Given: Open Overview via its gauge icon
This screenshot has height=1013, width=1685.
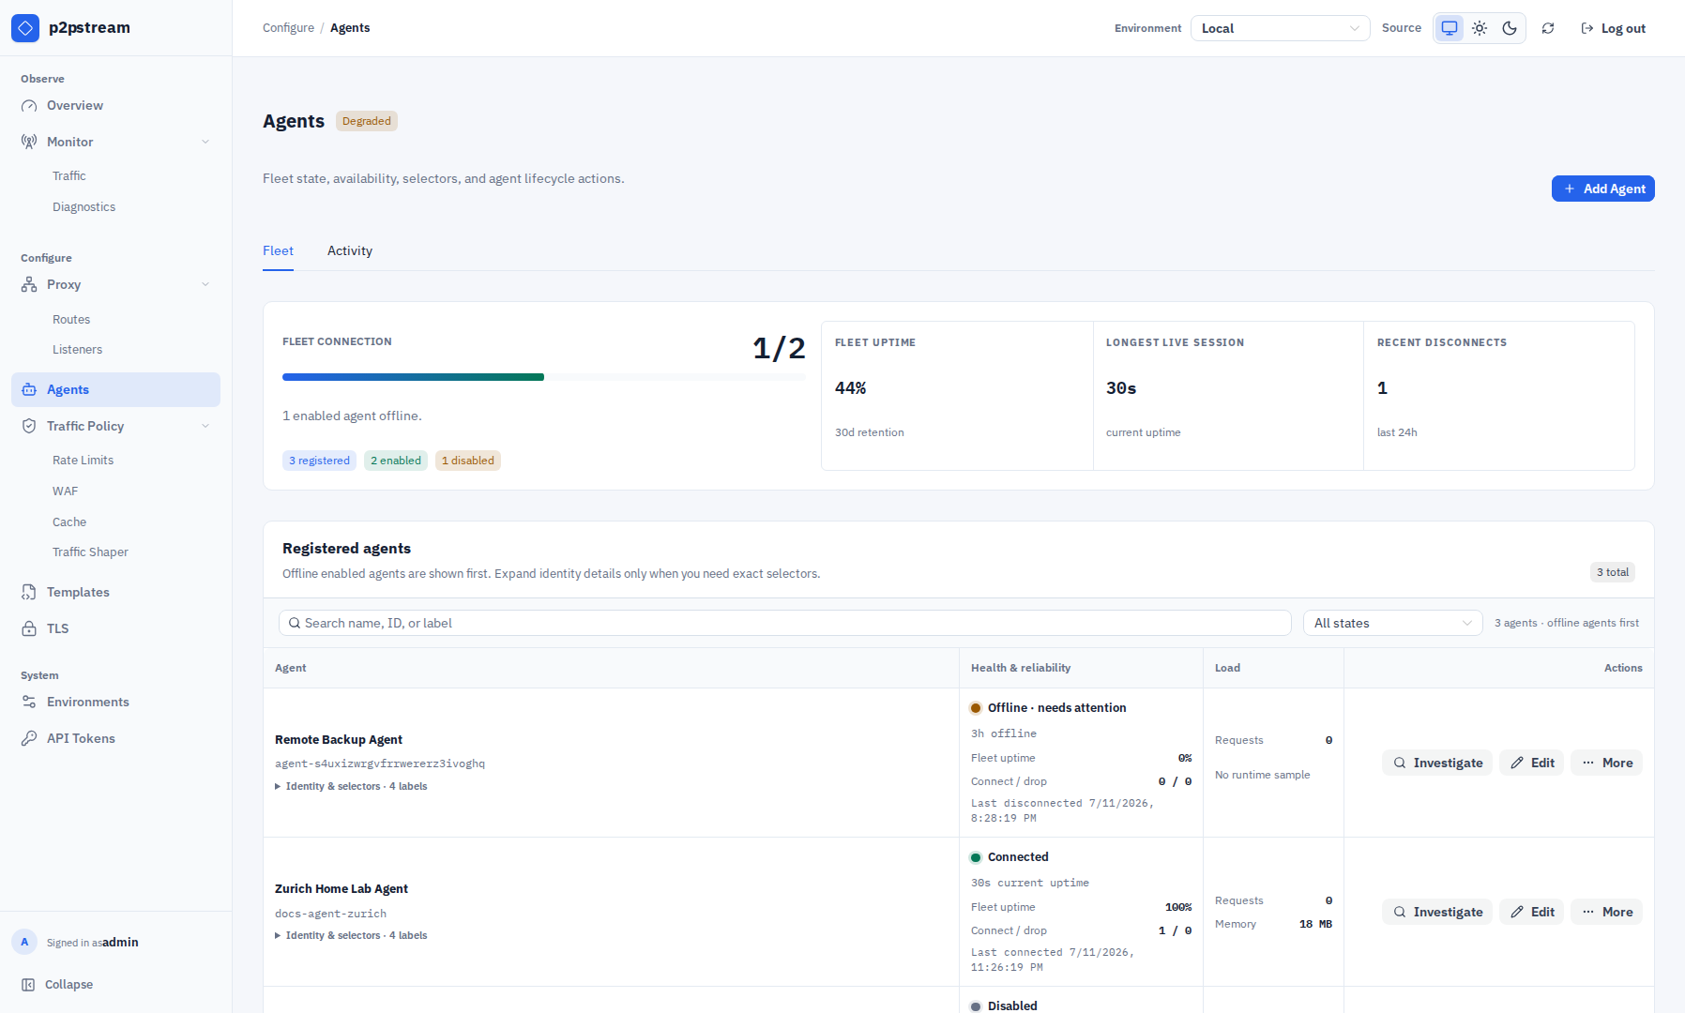Looking at the screenshot, I should (29, 106).
